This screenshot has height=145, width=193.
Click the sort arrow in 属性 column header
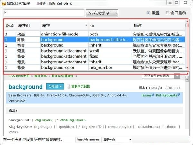coord(86,25)
